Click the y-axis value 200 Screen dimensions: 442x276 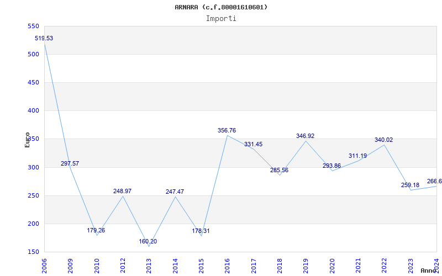(x=33, y=224)
